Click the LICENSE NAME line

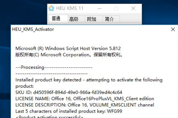(85, 99)
